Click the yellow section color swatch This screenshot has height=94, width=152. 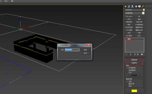point(134,91)
